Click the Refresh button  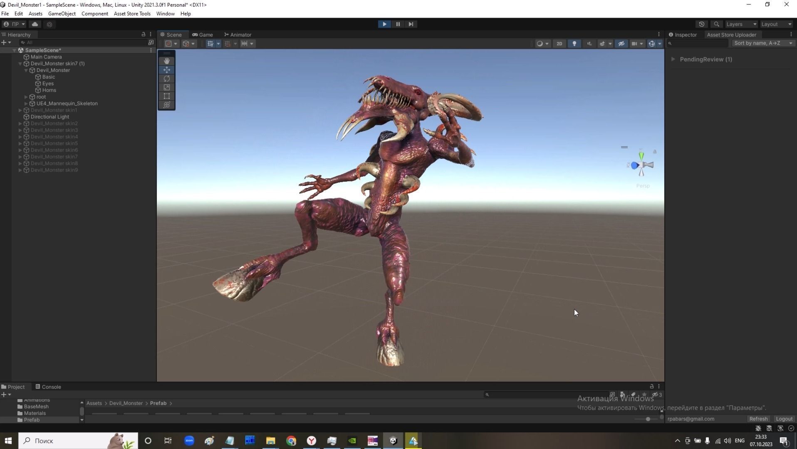point(758,419)
